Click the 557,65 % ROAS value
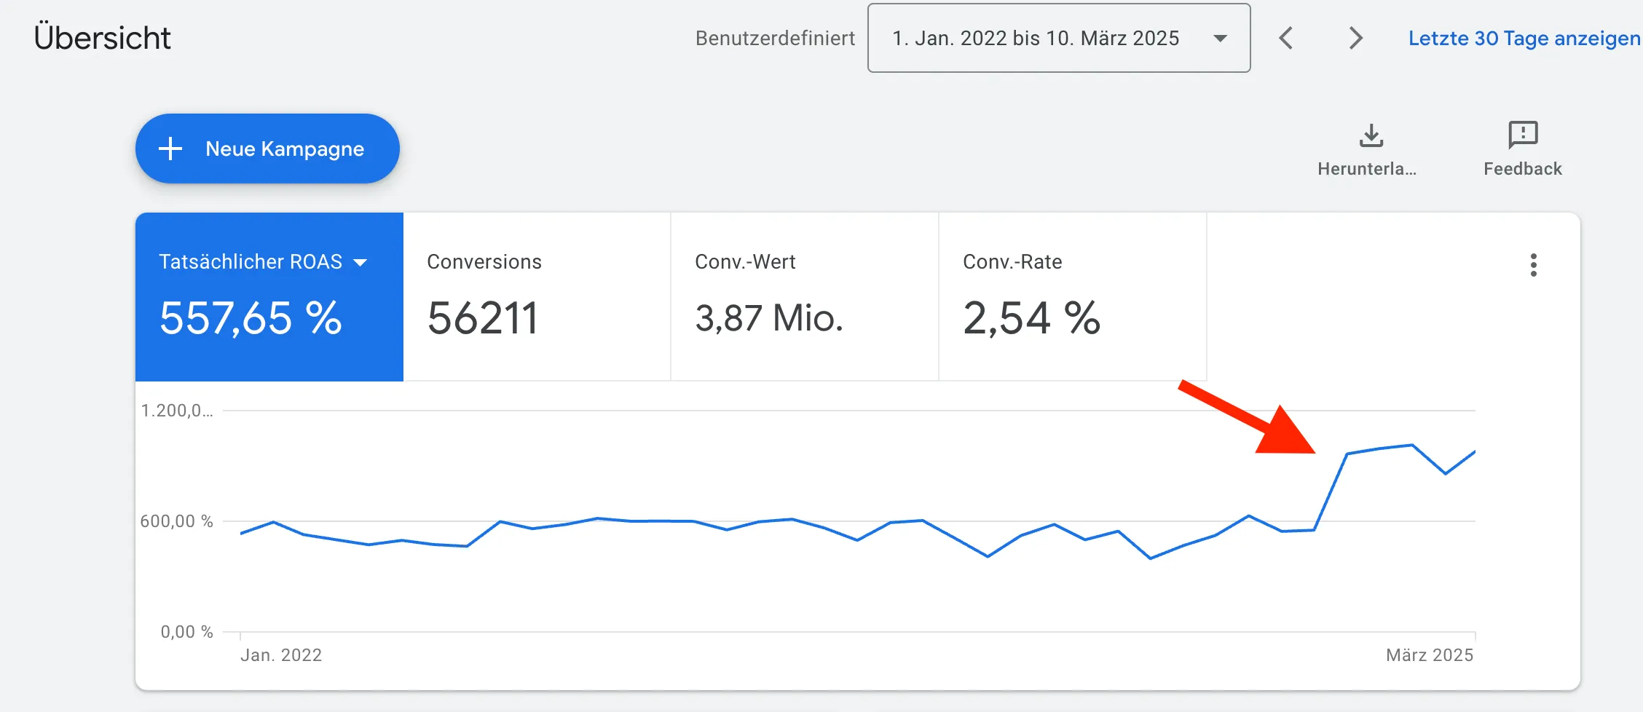 tap(251, 319)
